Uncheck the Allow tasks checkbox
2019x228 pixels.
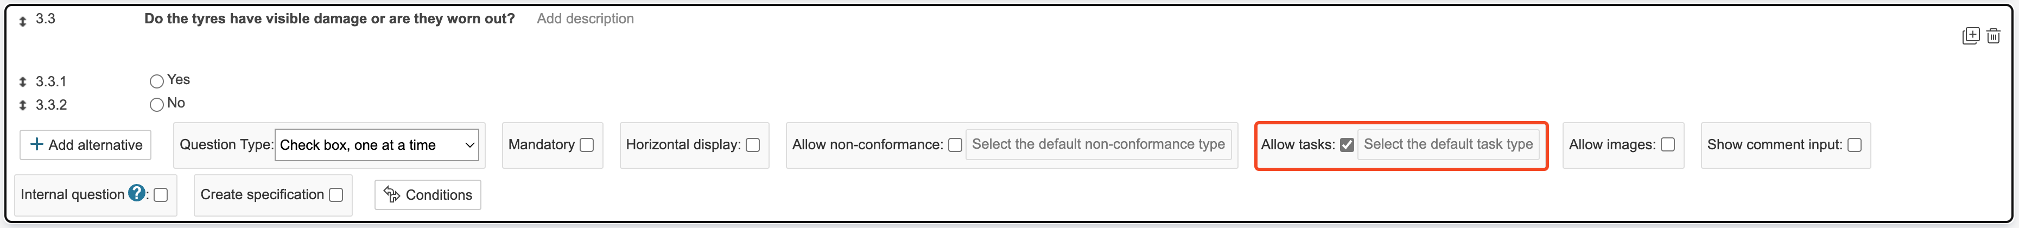click(1347, 145)
